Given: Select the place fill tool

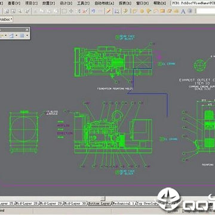Looking at the screenshot, I should tap(162, 11).
